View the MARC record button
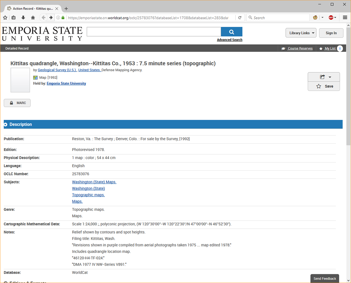Viewport: 351px width, 283px height. (x=17, y=103)
